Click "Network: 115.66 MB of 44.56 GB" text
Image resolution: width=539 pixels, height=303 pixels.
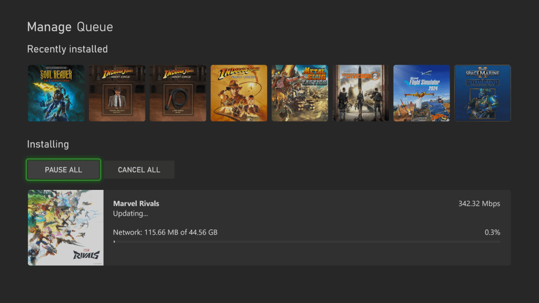(165, 232)
